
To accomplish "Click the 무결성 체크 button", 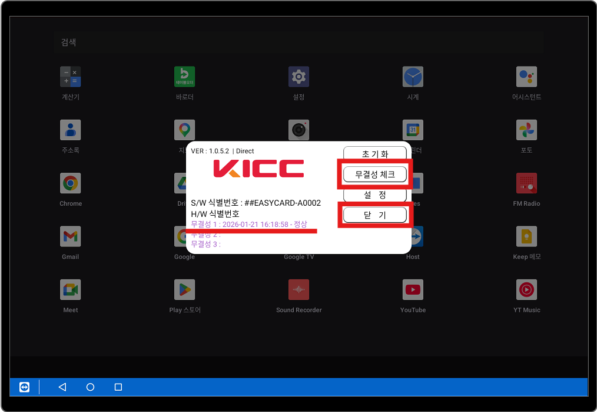I will pyautogui.click(x=375, y=174).
